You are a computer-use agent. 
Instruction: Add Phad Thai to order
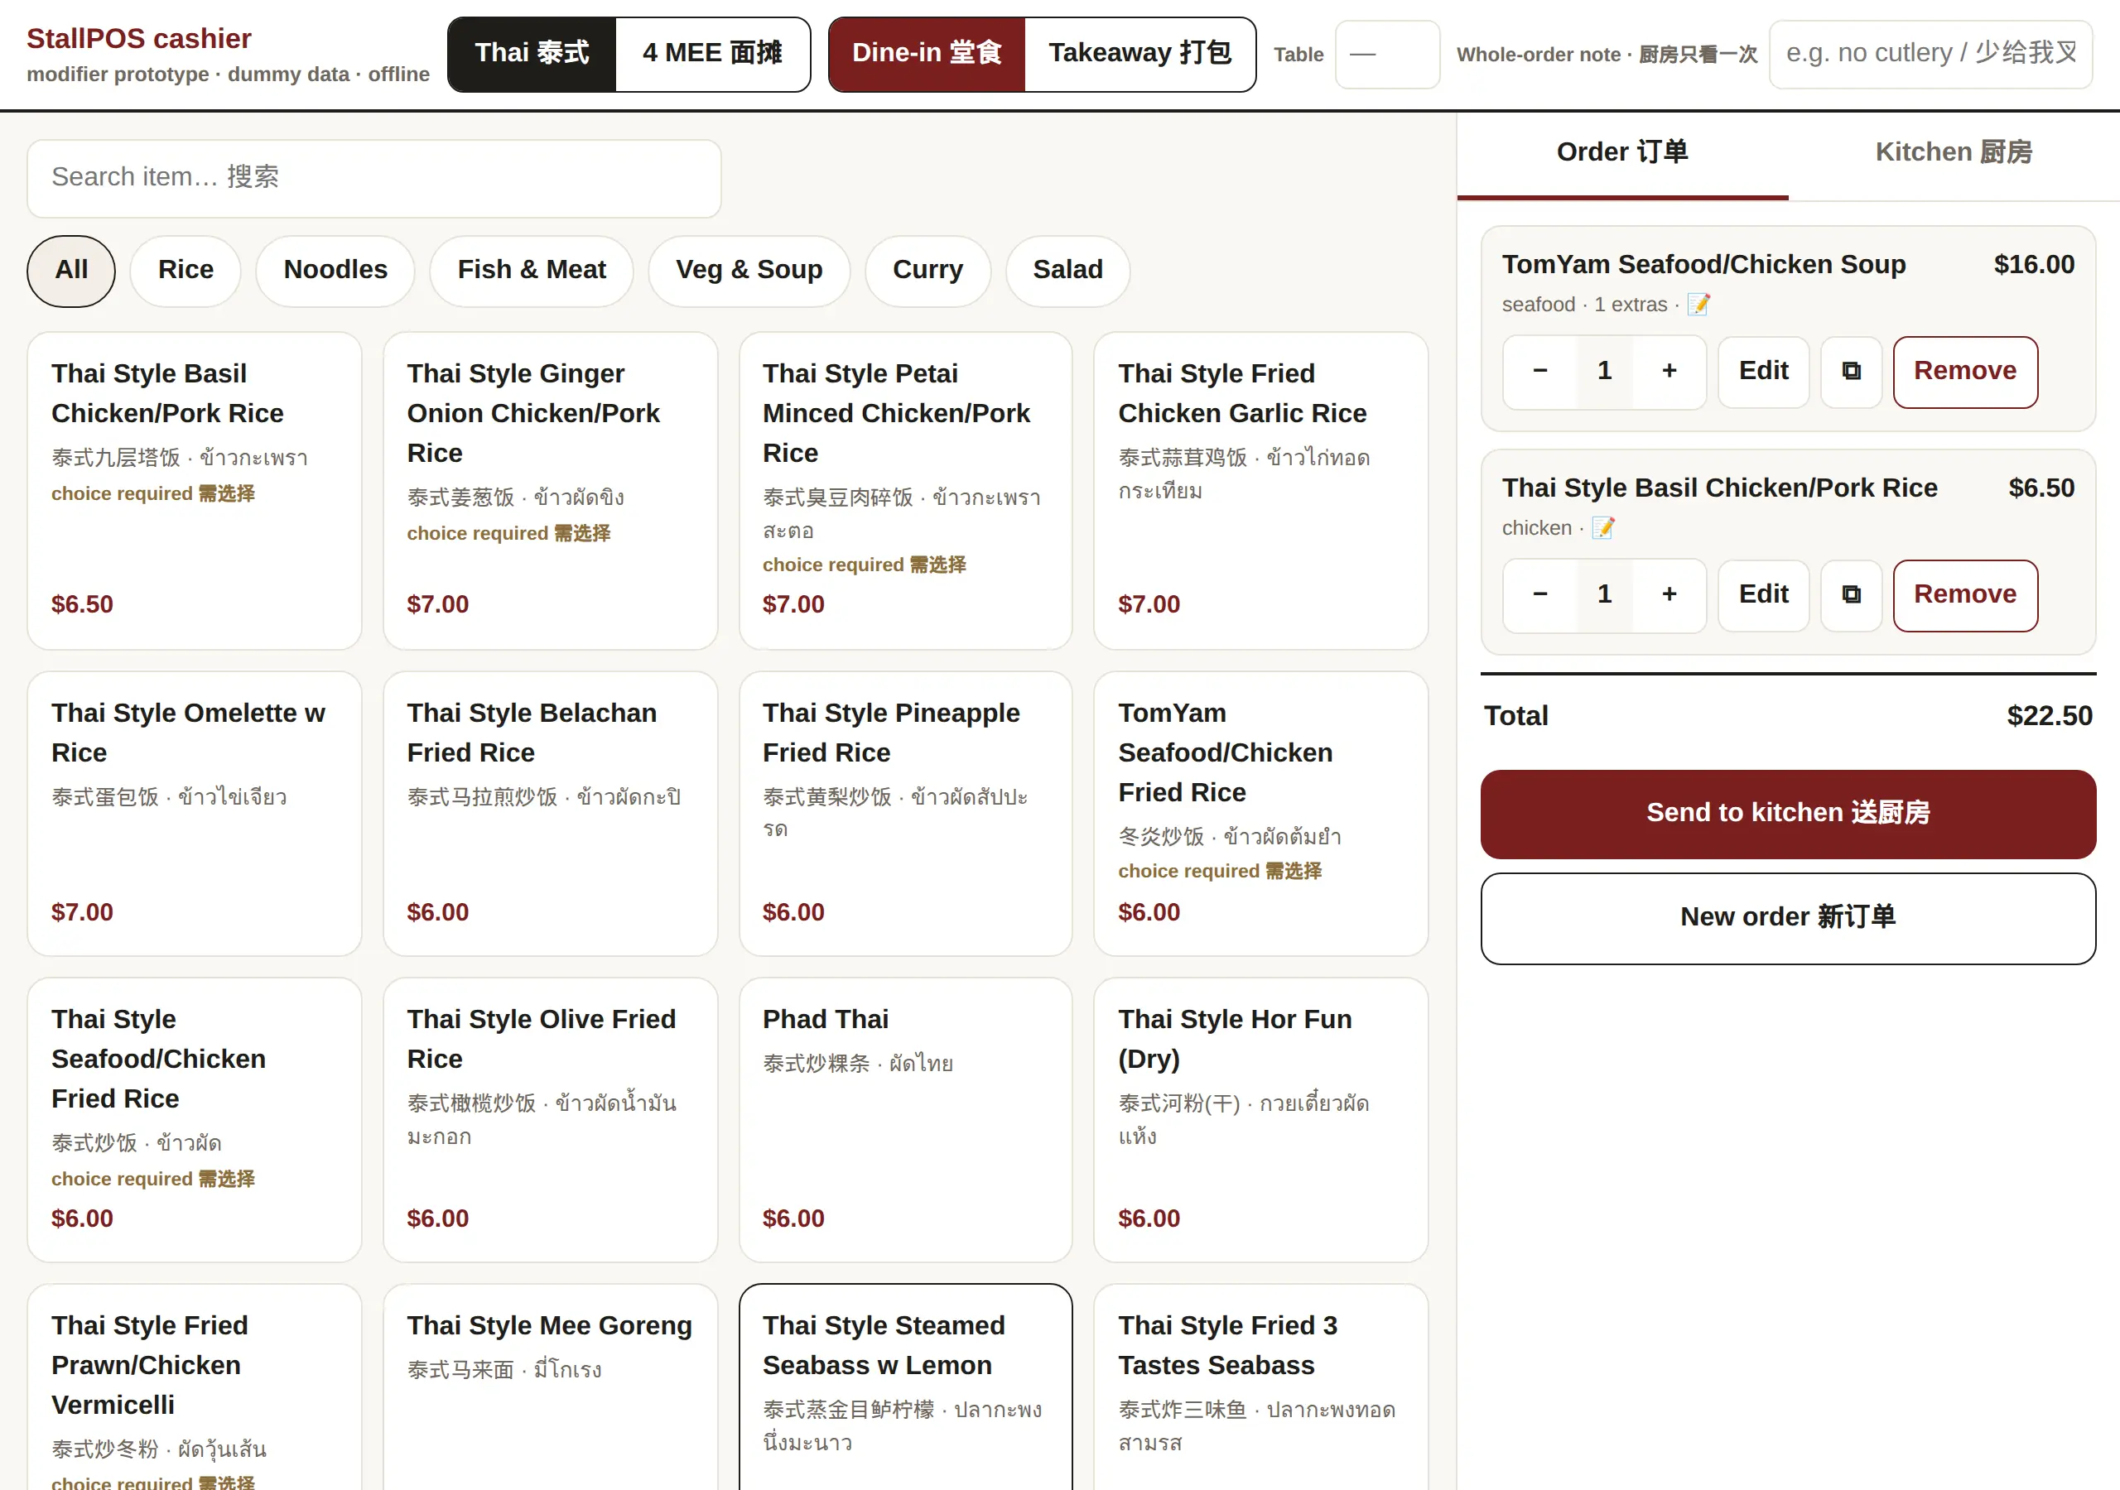pos(905,1120)
